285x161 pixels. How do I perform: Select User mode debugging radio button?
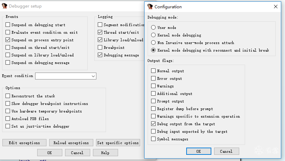click(x=154, y=28)
